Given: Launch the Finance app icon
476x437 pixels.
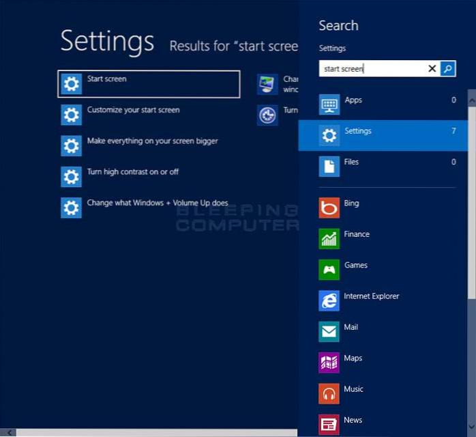Looking at the screenshot, I should pyautogui.click(x=329, y=238).
